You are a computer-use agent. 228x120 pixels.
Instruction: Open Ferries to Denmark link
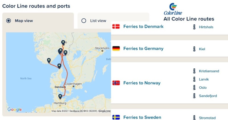click(x=143, y=26)
